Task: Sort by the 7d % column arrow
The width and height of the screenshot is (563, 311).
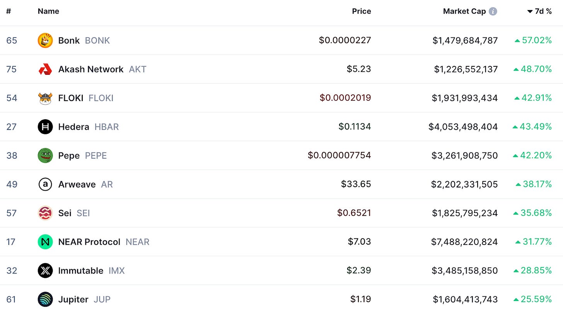Action: 530,12
